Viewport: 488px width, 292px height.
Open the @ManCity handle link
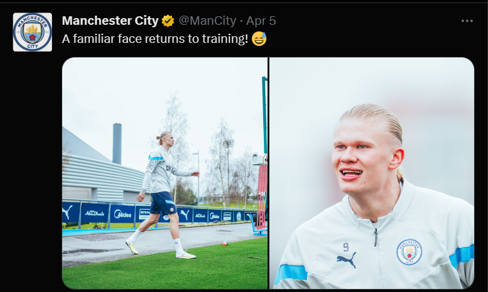tap(207, 21)
